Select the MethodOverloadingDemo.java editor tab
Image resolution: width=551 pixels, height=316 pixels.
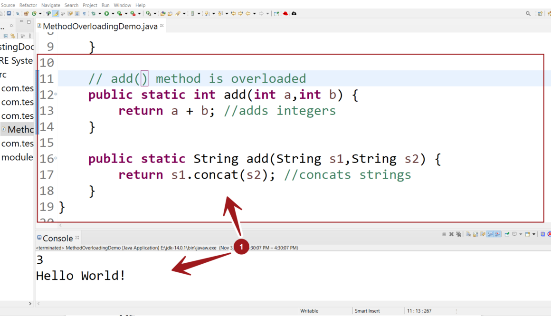tap(100, 26)
